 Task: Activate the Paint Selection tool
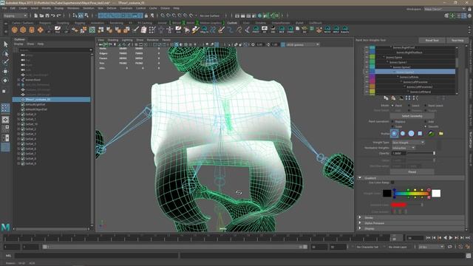pos(5,62)
